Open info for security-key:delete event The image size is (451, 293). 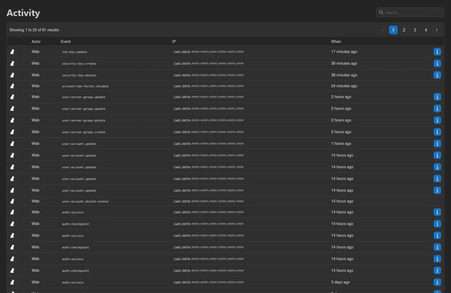[x=437, y=75]
